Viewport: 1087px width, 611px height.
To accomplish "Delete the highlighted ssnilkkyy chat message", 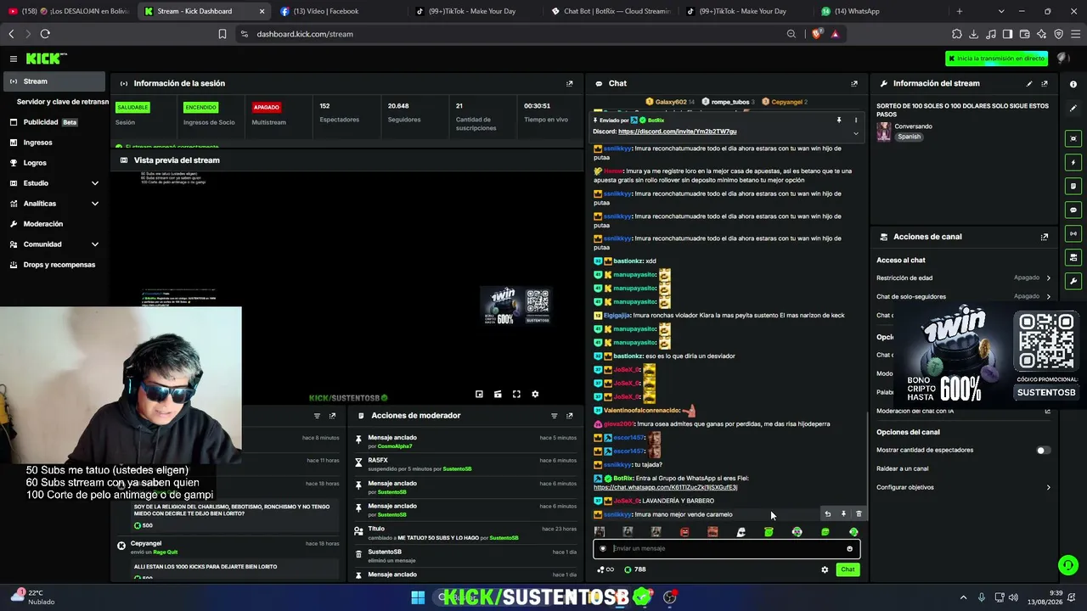I will point(859,513).
